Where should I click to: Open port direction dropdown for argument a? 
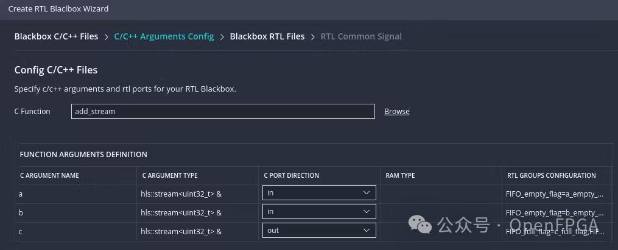[x=319, y=193]
